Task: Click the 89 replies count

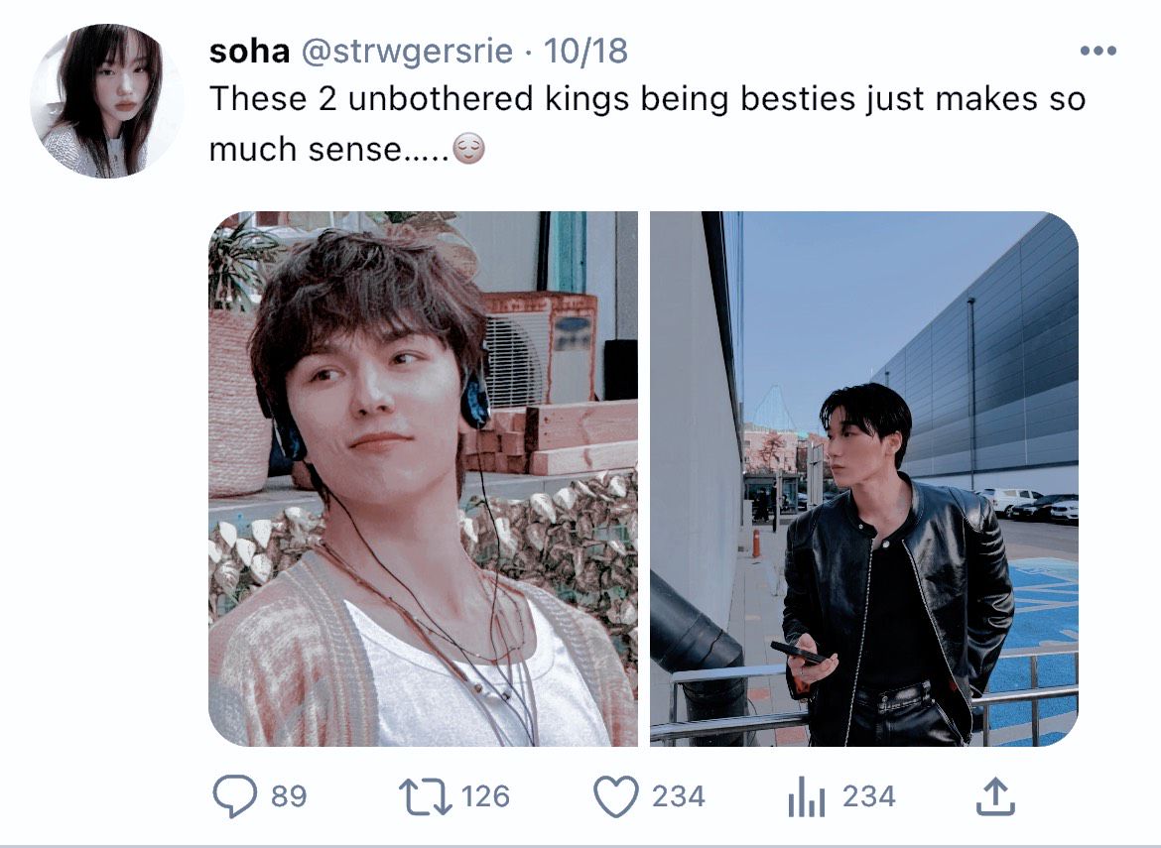Action: pos(289,797)
